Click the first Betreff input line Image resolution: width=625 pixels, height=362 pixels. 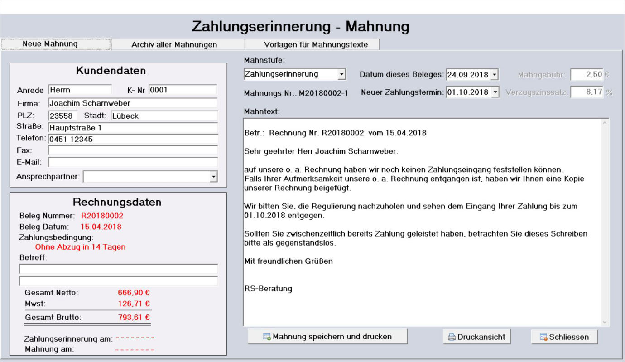tap(118, 269)
